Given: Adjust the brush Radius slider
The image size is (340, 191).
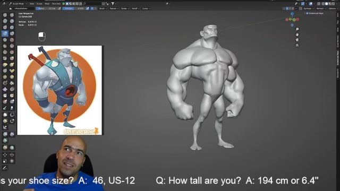Looking at the screenshot, I should [46, 8].
